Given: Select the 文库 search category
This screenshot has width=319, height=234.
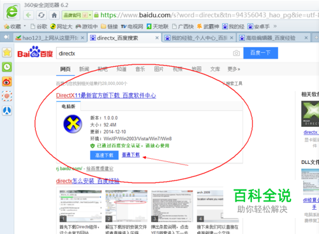Looking at the screenshot, I should (215, 69).
